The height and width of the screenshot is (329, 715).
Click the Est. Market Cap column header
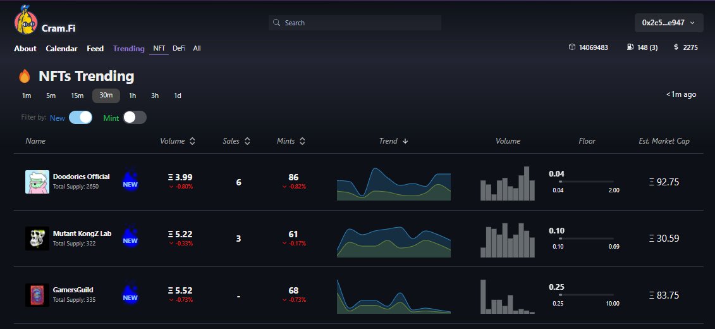point(664,141)
